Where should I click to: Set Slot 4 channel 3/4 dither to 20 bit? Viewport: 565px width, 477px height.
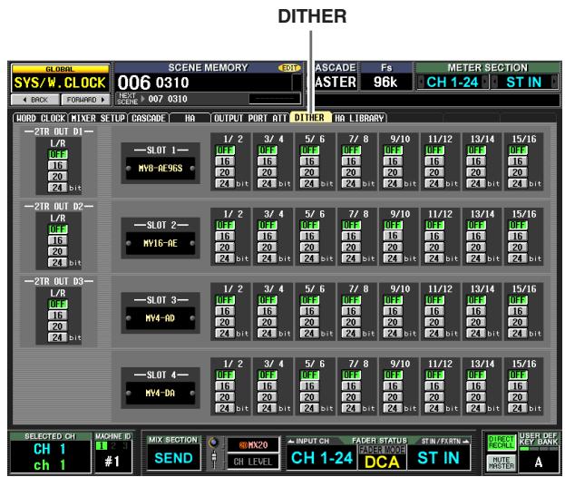pyautogui.click(x=267, y=397)
